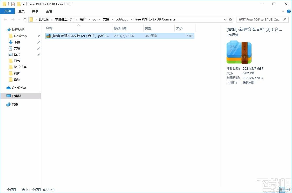Image resolution: width=292 pixels, height=193 pixels.
Task: Switch to the 主页 ribbon tab
Action: (22, 11)
